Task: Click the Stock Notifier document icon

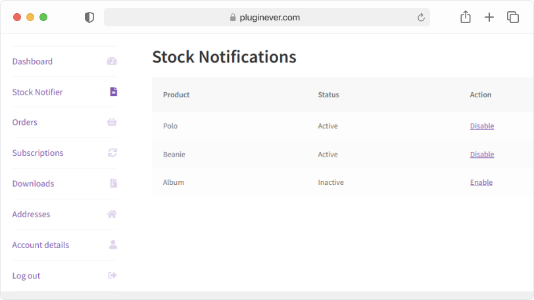Action: click(113, 91)
